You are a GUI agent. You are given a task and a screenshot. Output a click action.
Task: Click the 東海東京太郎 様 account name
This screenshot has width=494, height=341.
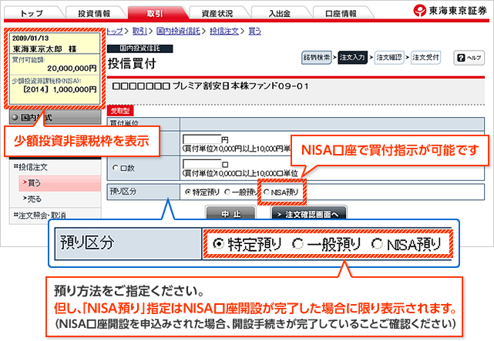[x=45, y=49]
